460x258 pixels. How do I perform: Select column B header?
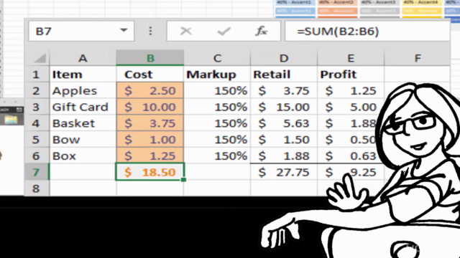coord(150,58)
